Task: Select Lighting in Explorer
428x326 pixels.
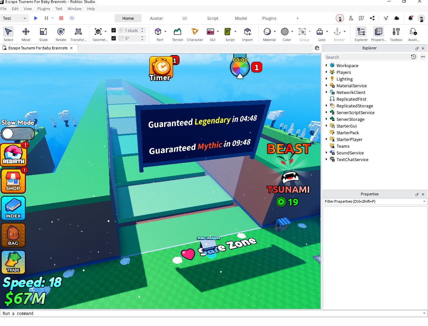Action: point(344,79)
